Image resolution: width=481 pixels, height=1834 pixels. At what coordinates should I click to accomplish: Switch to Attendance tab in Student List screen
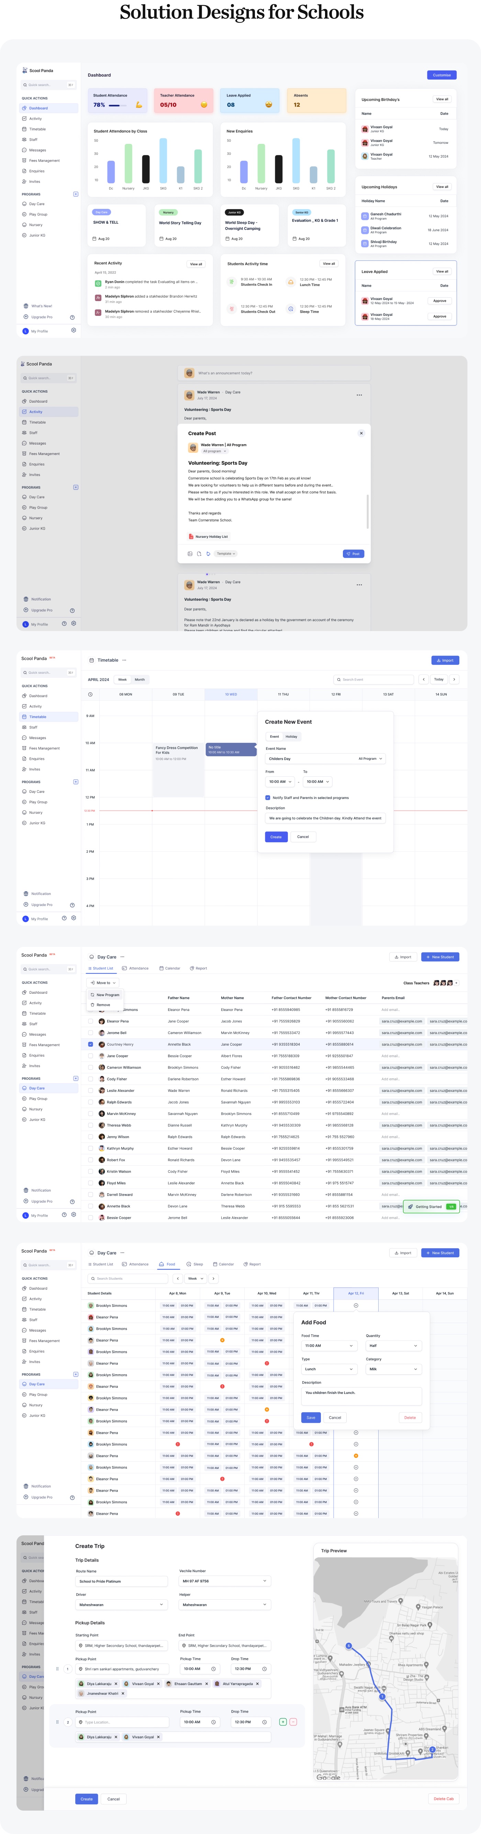136,968
